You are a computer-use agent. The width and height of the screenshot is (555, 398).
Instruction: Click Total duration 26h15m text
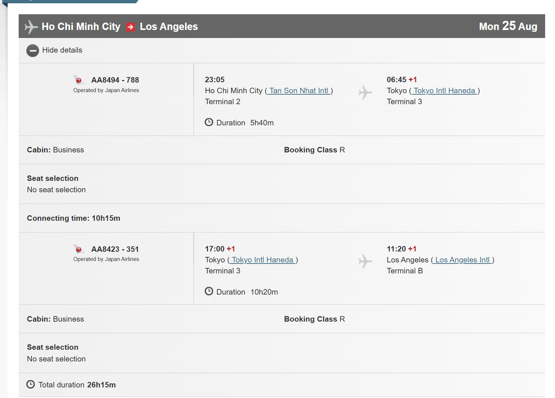click(77, 385)
